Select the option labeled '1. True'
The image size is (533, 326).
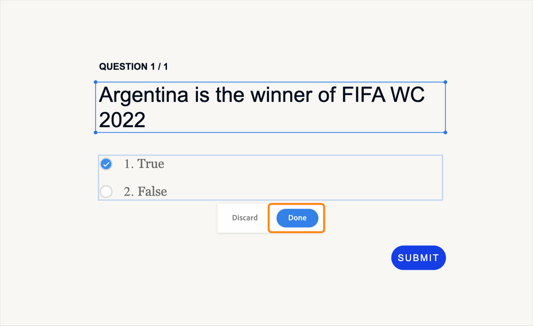click(144, 164)
